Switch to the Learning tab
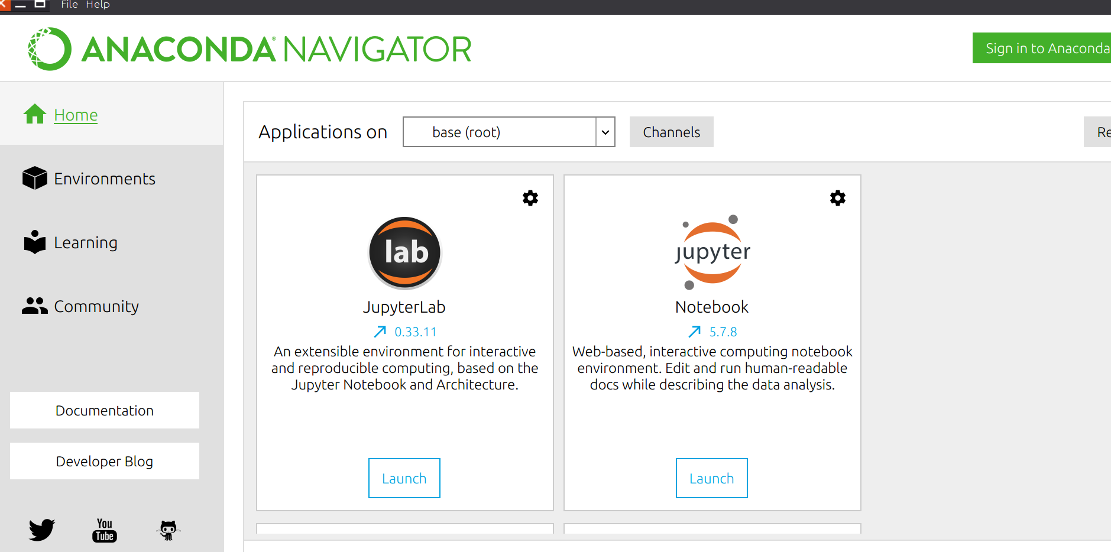1111x552 pixels. [x=112, y=242]
